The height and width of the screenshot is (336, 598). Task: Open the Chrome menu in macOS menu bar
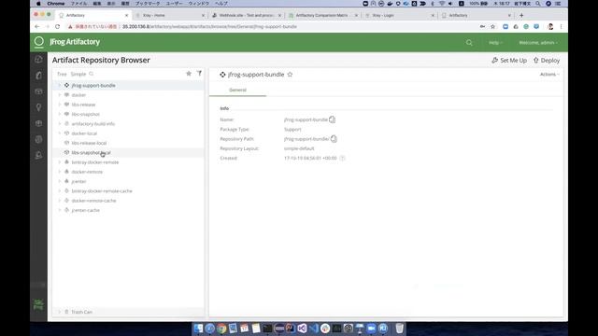point(56,4)
